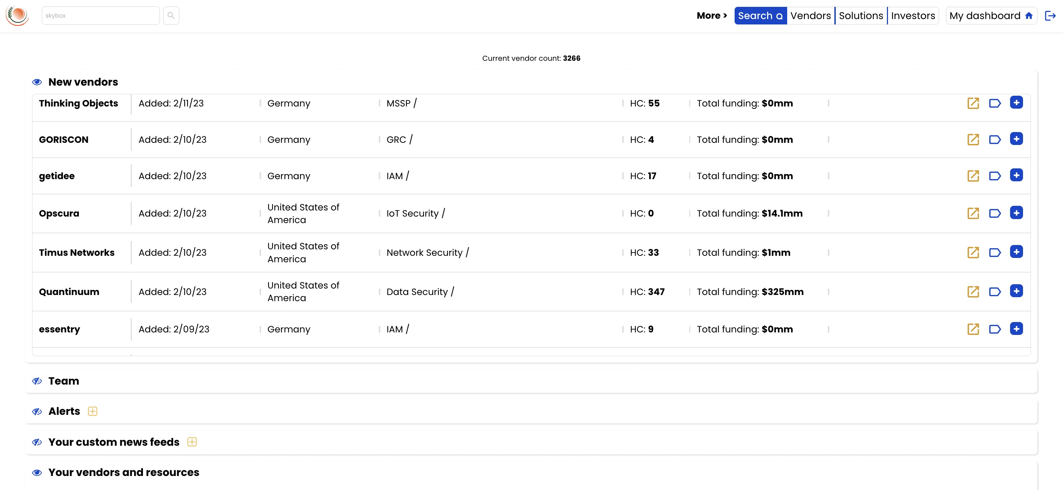The height and width of the screenshot is (490, 1063).
Task: Click plus expander next to Alerts
Action: point(93,411)
